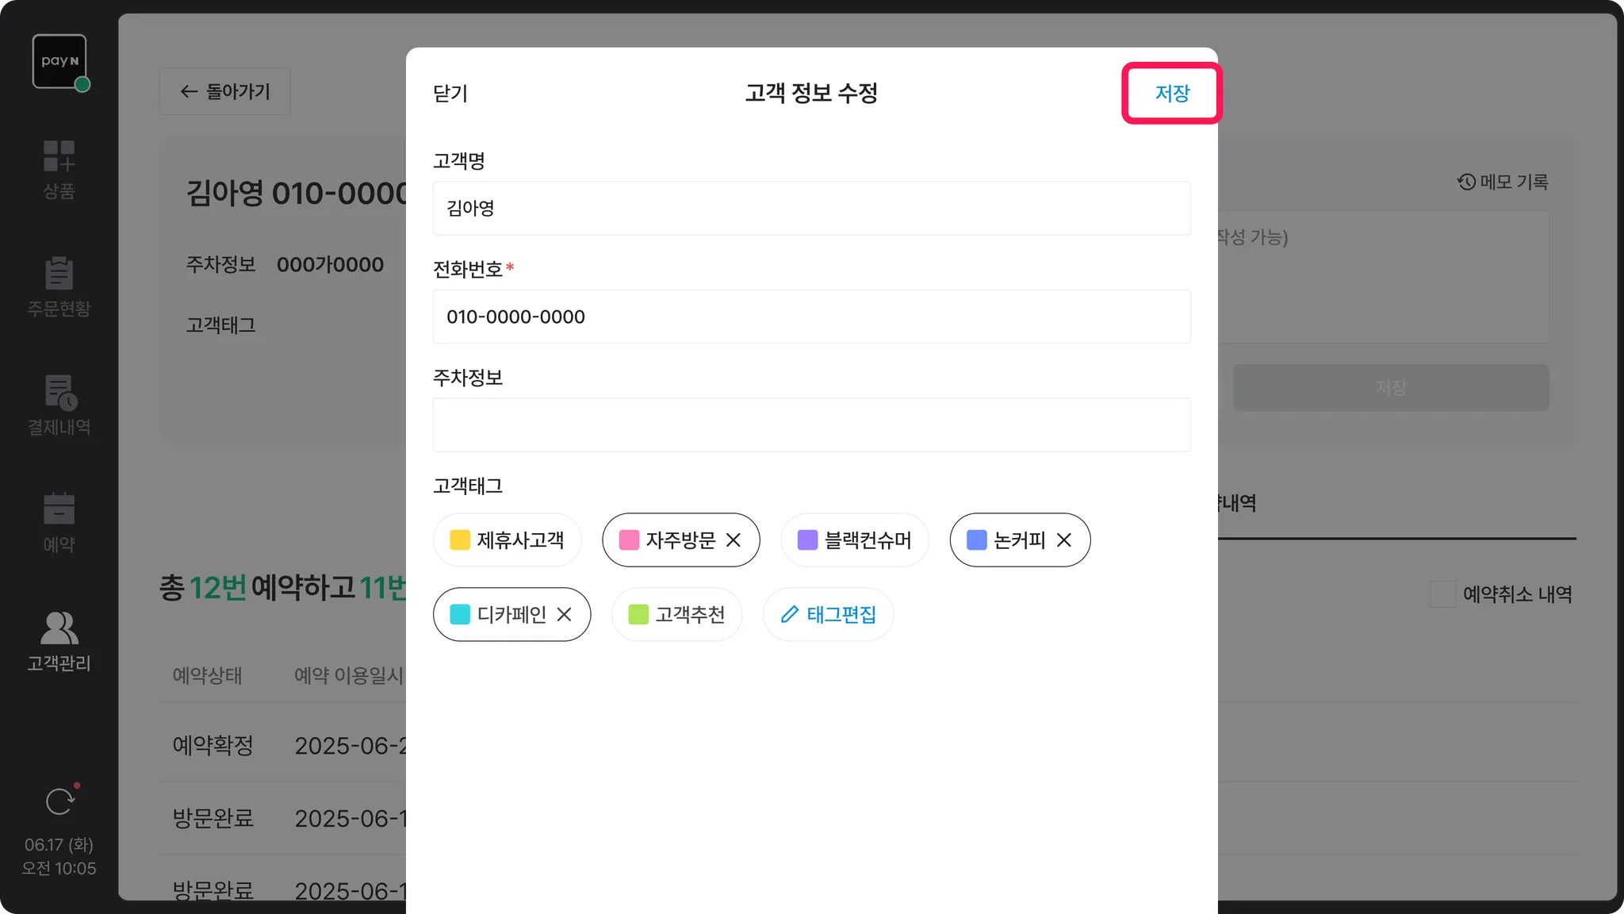Click the 주차정보 input field
The image size is (1624, 914).
tap(811, 425)
